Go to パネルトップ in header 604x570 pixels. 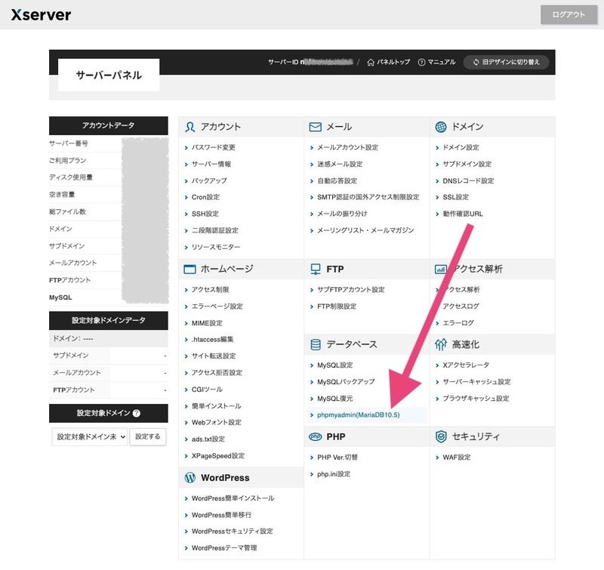(x=388, y=62)
